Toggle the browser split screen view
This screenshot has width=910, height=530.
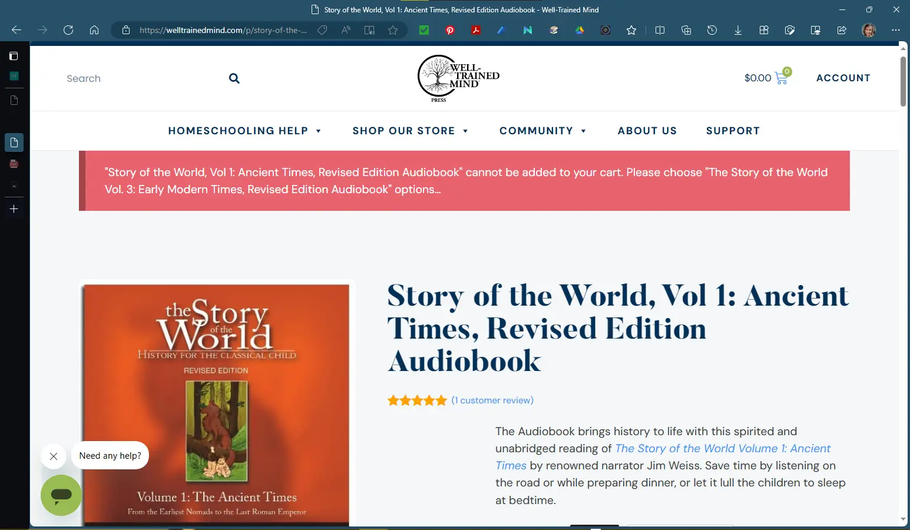click(660, 30)
